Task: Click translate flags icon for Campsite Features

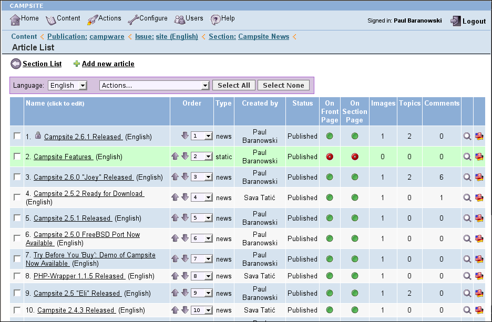Action: click(x=479, y=157)
